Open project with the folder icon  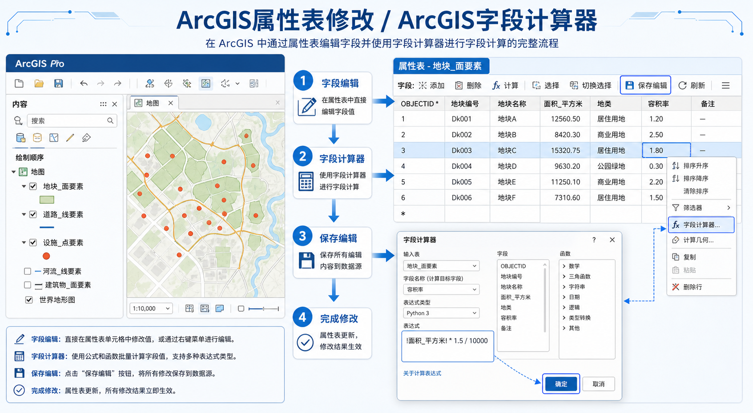pyautogui.click(x=39, y=84)
